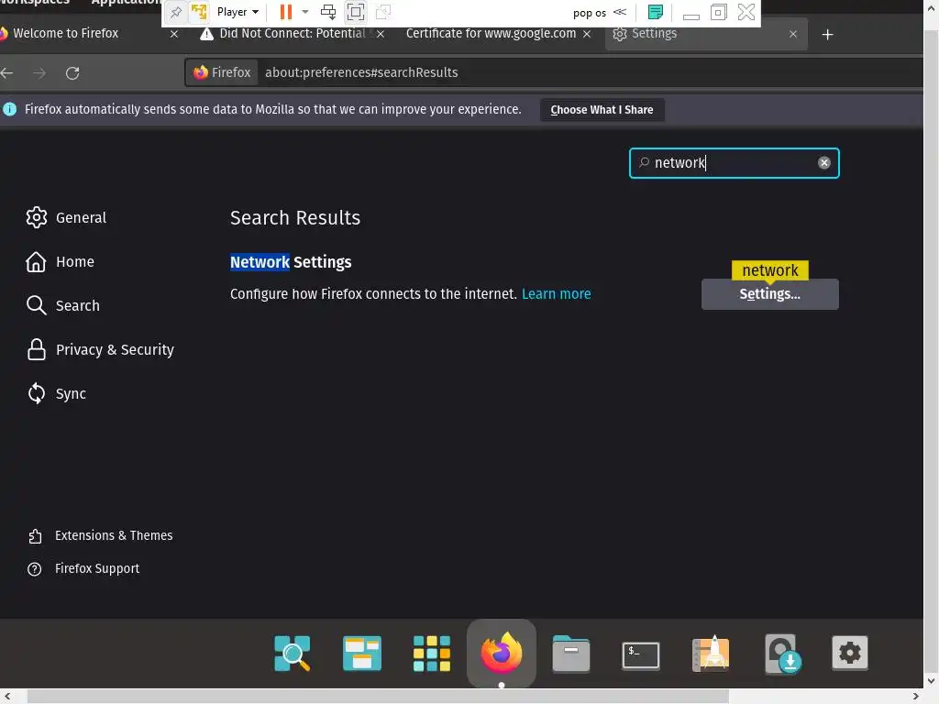The height and width of the screenshot is (704, 939).
Task: Click Choose What I Share button
Action: (x=602, y=110)
